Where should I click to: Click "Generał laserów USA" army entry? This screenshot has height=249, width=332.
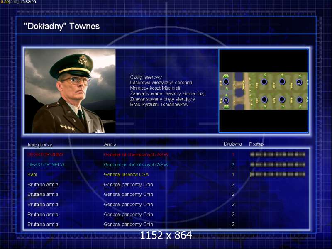coord(126,174)
